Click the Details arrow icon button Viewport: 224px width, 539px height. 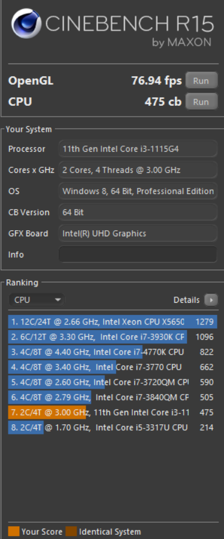coord(211,300)
